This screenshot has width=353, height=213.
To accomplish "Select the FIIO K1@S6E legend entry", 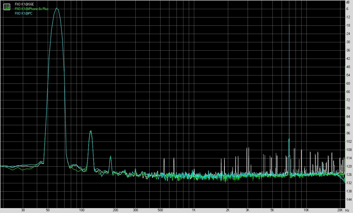I will click(x=24, y=4).
